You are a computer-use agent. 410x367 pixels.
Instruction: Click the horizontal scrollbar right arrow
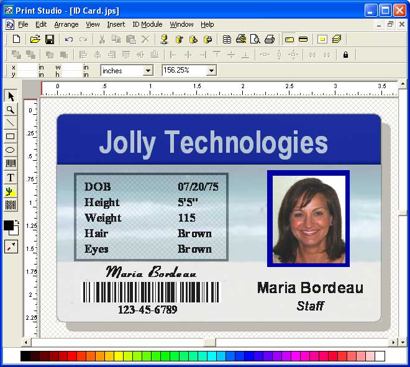coord(393,342)
